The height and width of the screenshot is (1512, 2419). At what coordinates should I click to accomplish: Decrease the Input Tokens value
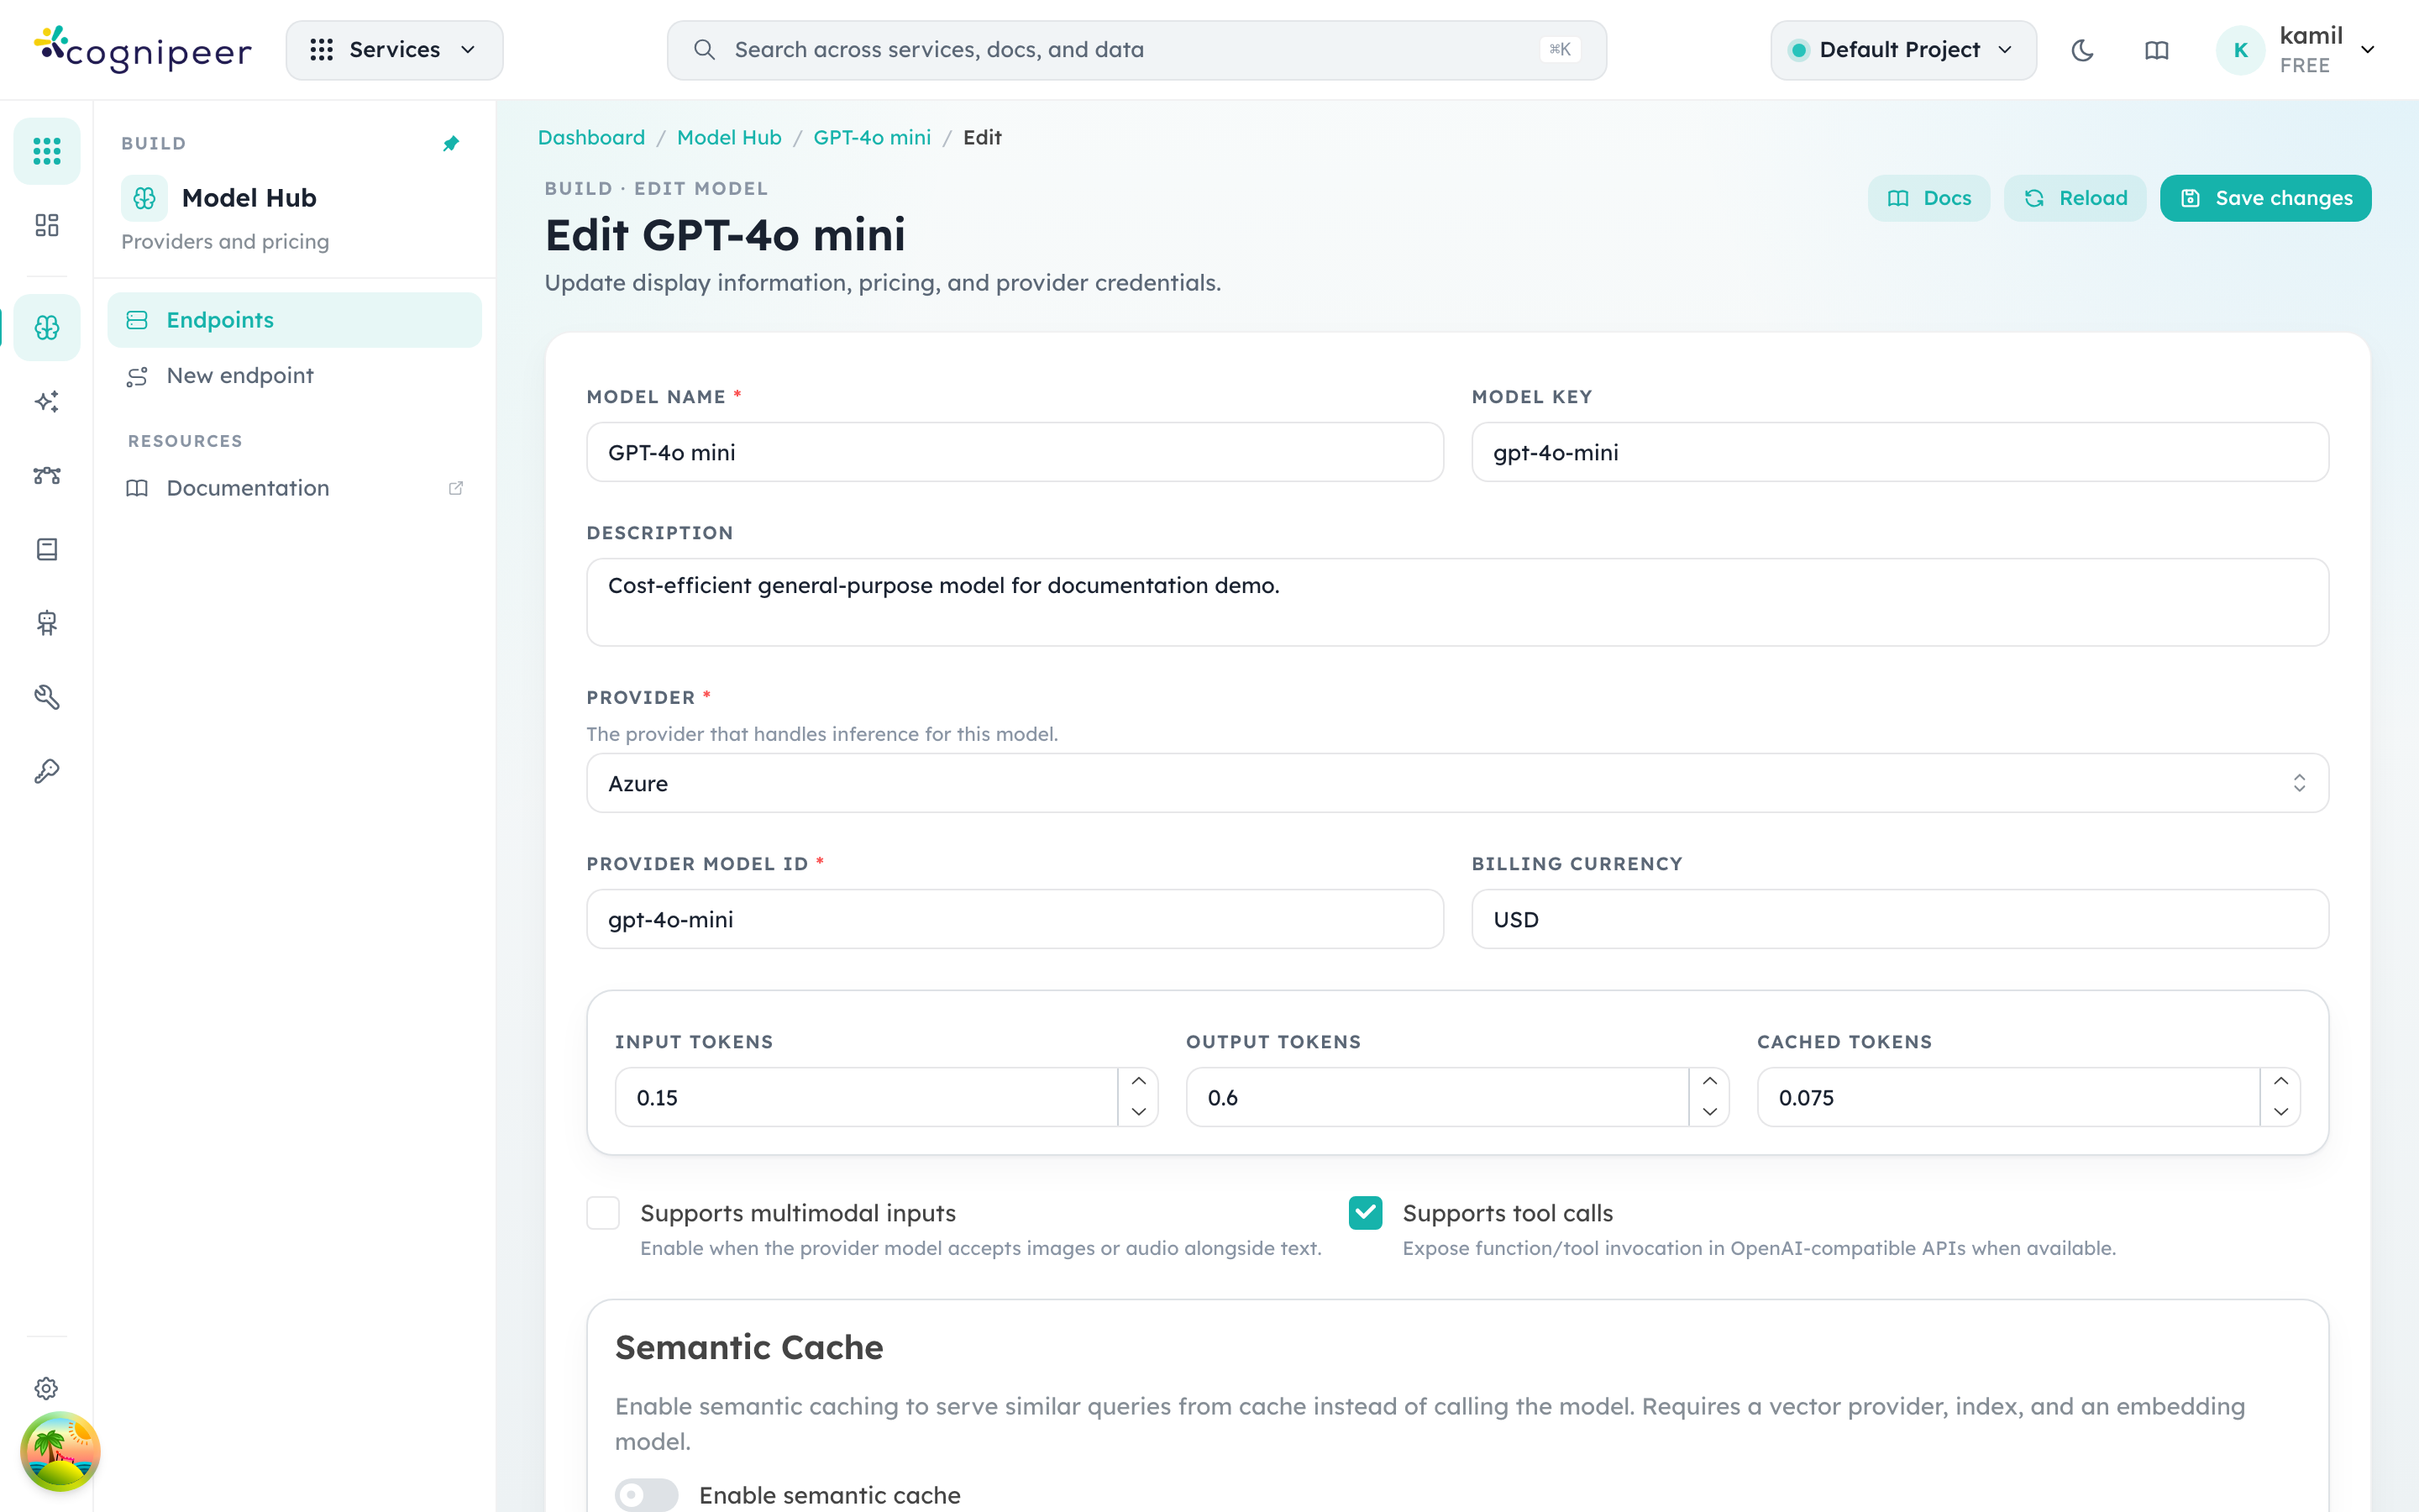tap(1139, 1112)
